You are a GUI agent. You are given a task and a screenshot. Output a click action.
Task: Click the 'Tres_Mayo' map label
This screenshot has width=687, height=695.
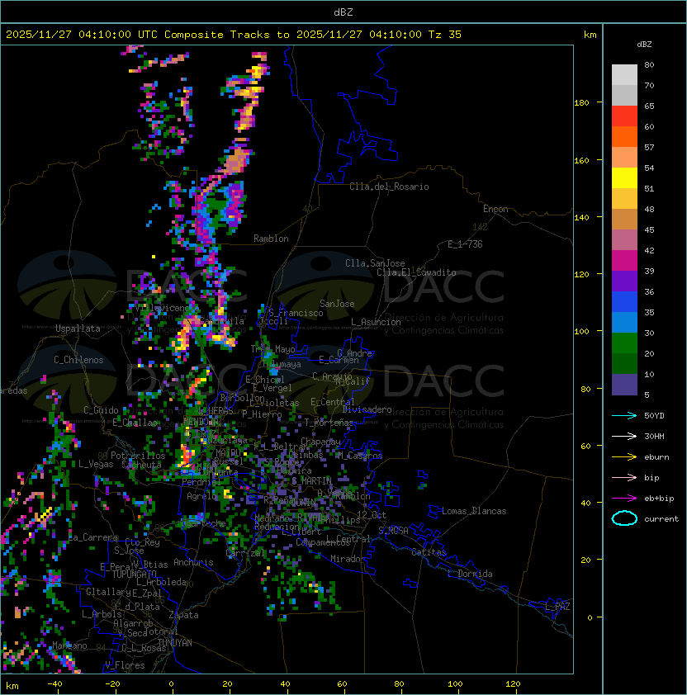coord(272,349)
